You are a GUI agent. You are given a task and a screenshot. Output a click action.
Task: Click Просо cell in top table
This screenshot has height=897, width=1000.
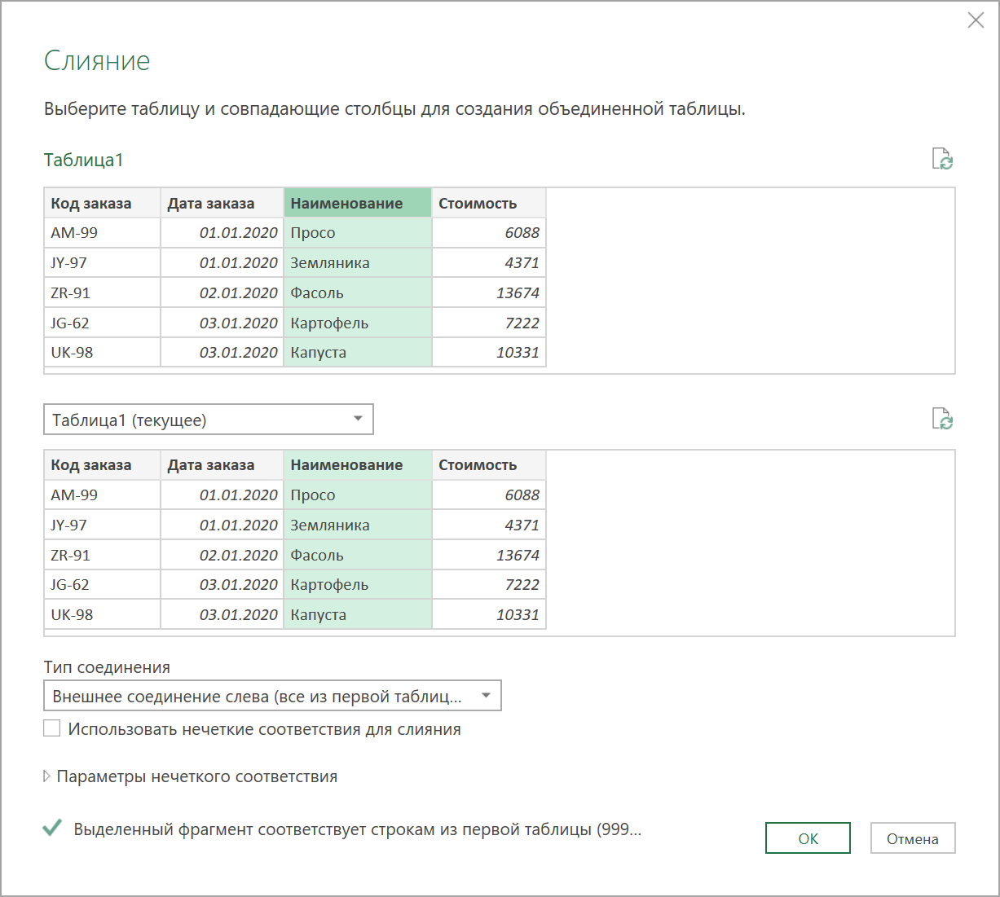pyautogui.click(x=358, y=233)
